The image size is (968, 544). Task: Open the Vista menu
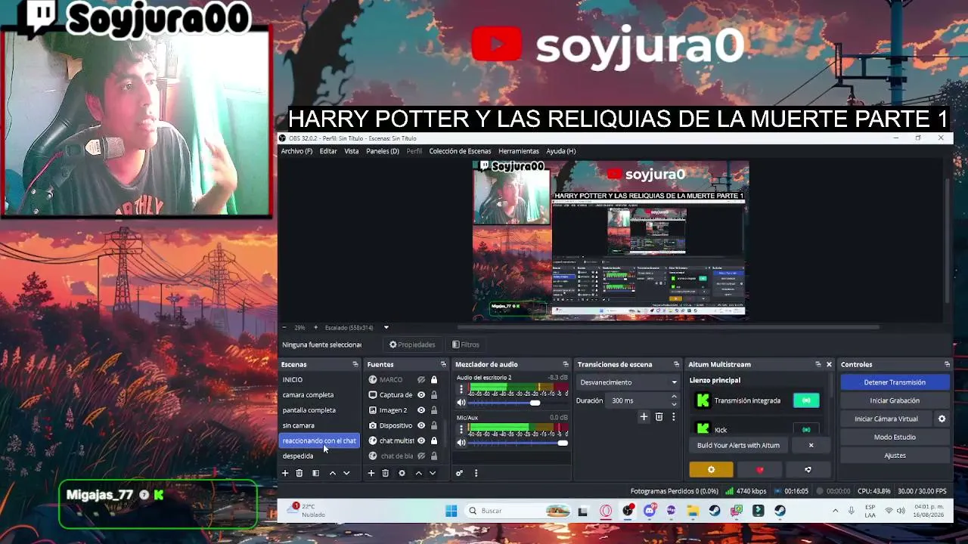tap(352, 151)
